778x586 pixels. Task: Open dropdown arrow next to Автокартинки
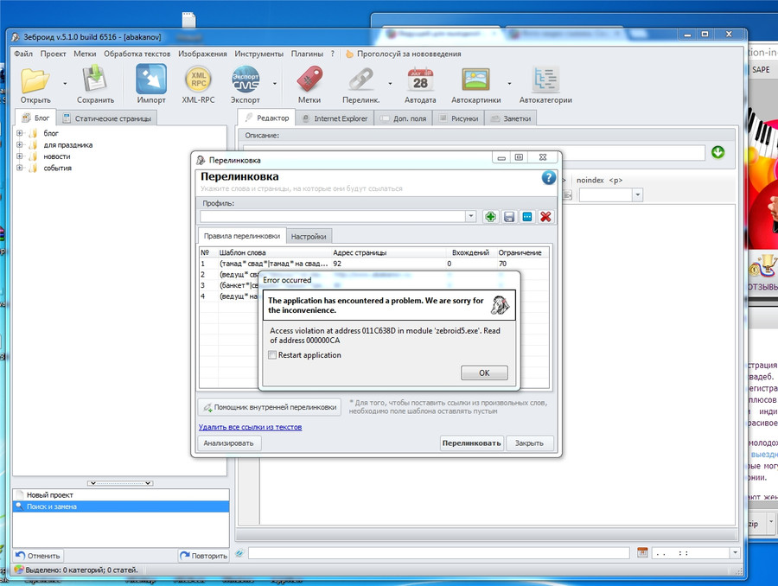[x=509, y=83]
